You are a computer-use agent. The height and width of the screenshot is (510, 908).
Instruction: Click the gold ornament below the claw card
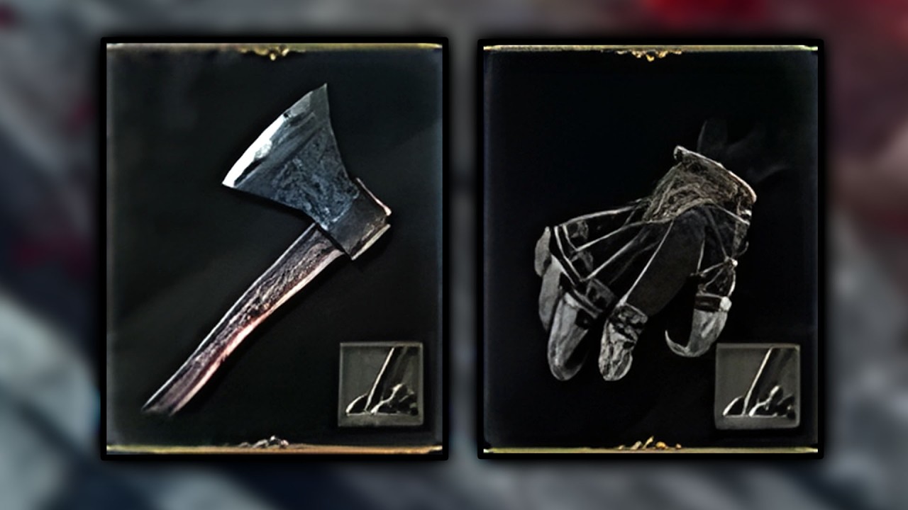click(649, 444)
